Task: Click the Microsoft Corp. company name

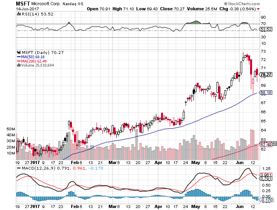Action: pyautogui.click(x=46, y=4)
